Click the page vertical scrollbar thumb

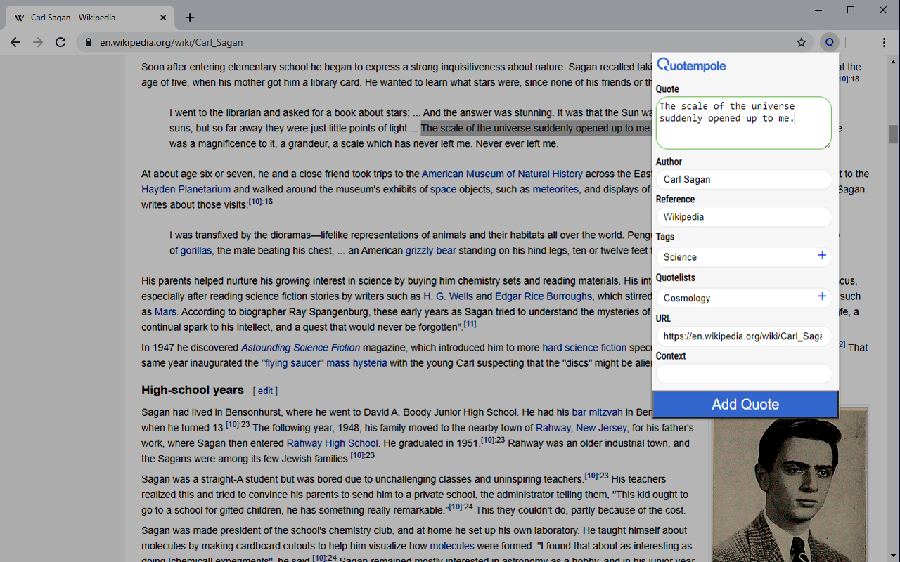[x=893, y=133]
